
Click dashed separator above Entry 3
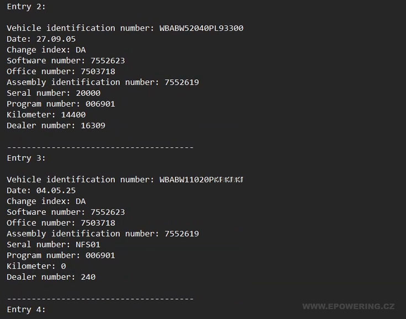[x=100, y=148]
